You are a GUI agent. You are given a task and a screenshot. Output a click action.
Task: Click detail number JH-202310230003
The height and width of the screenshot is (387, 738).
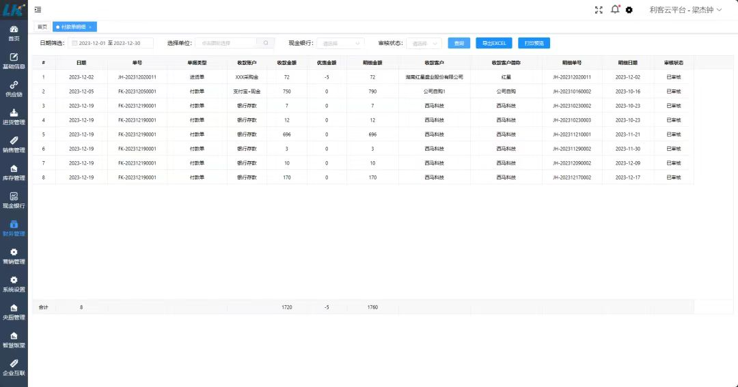[572, 120]
